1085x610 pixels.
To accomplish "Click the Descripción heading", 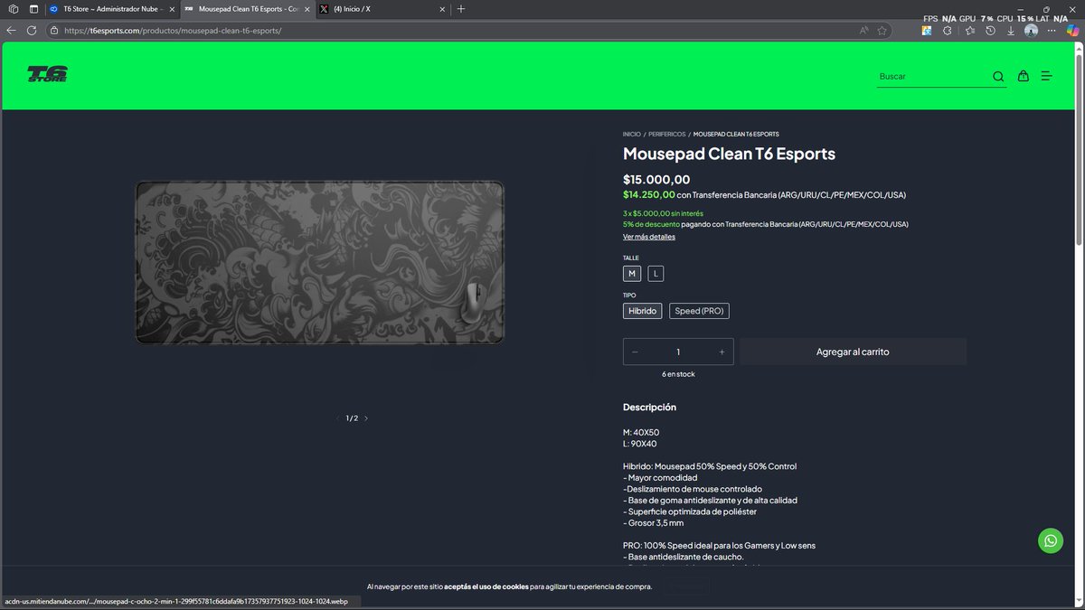I will [649, 407].
